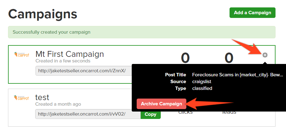
Task: Click the Campaigns page heading
Action: (43, 15)
